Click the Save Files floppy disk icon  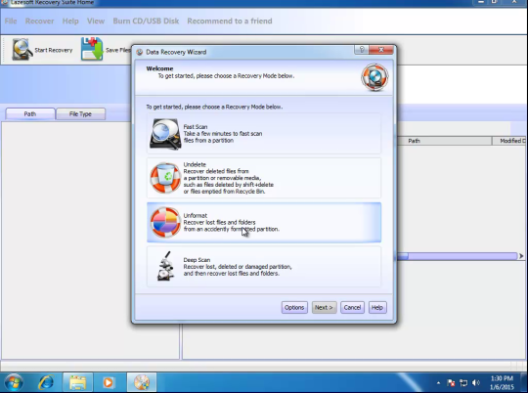(92, 49)
